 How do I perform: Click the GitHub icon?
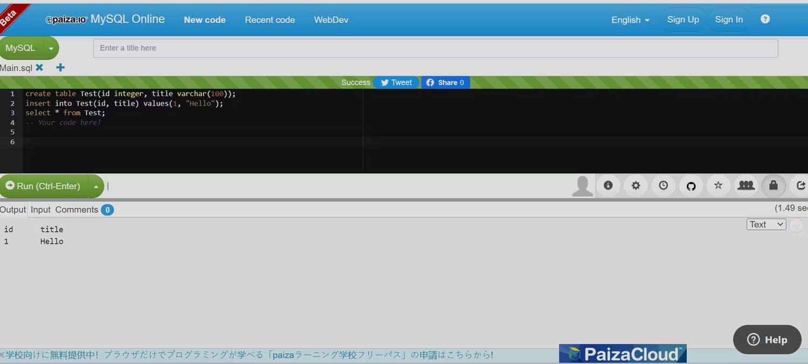coord(691,186)
